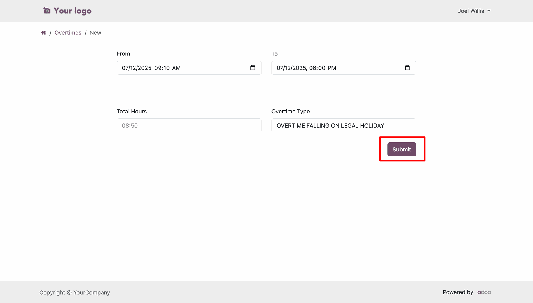Click the Total Hours input field
Viewport: 533px width, 303px height.
pyautogui.click(x=189, y=125)
